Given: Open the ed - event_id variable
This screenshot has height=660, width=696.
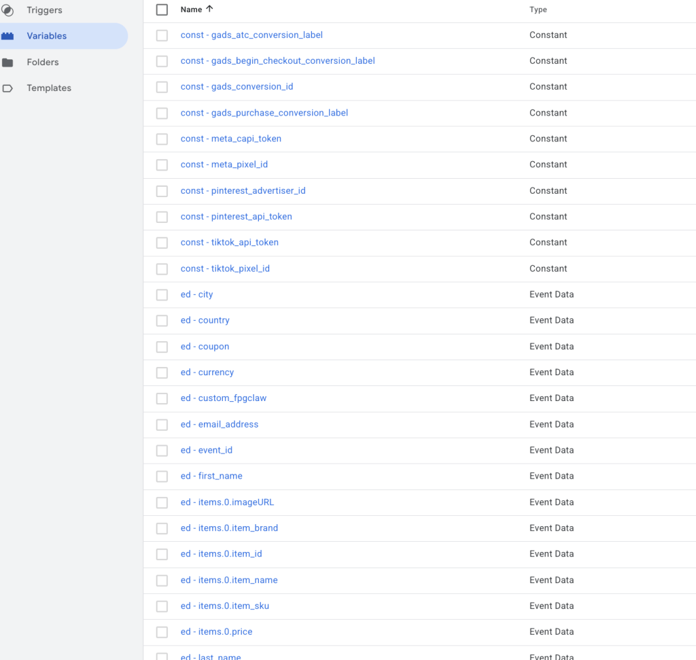Looking at the screenshot, I should 207,450.
